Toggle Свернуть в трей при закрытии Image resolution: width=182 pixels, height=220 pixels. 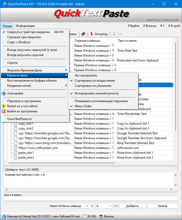point(35,32)
